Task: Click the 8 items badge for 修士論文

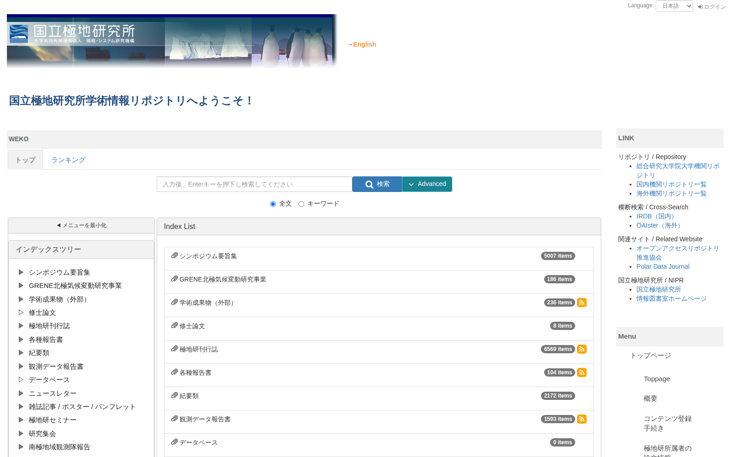Action: point(562,326)
